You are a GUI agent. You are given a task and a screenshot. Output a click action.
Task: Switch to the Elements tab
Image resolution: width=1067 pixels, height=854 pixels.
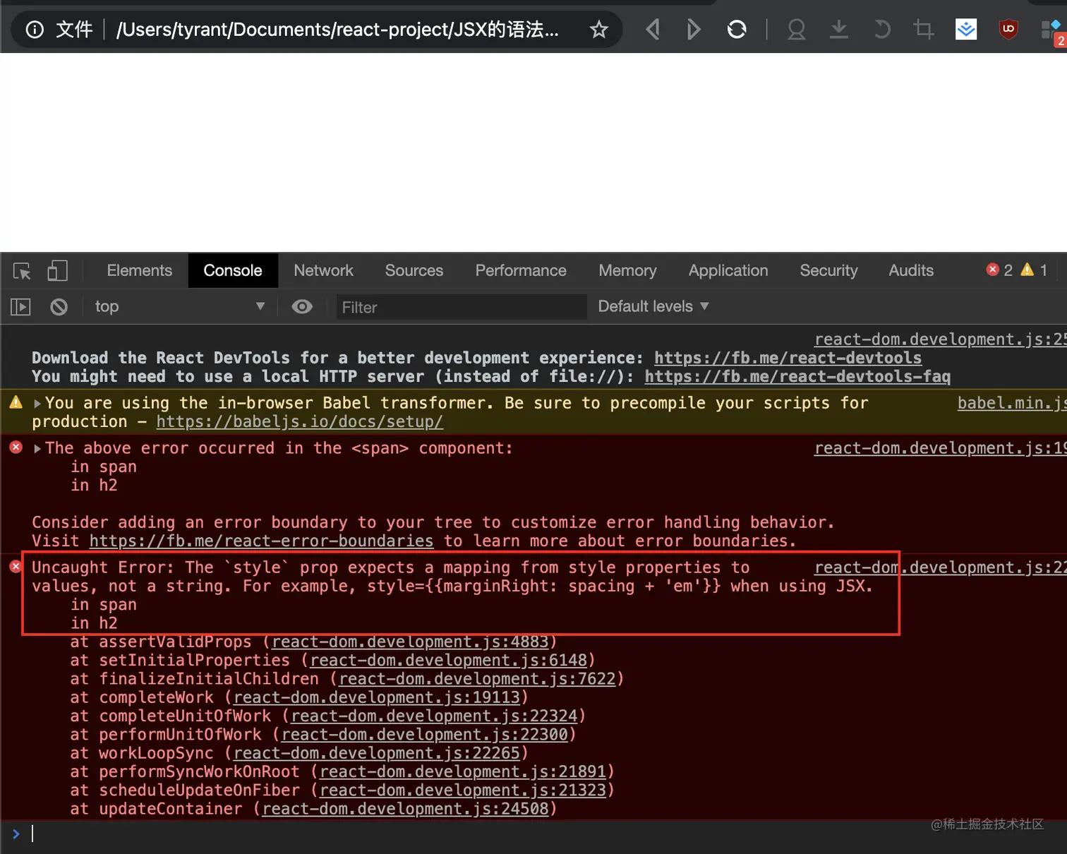coord(139,271)
